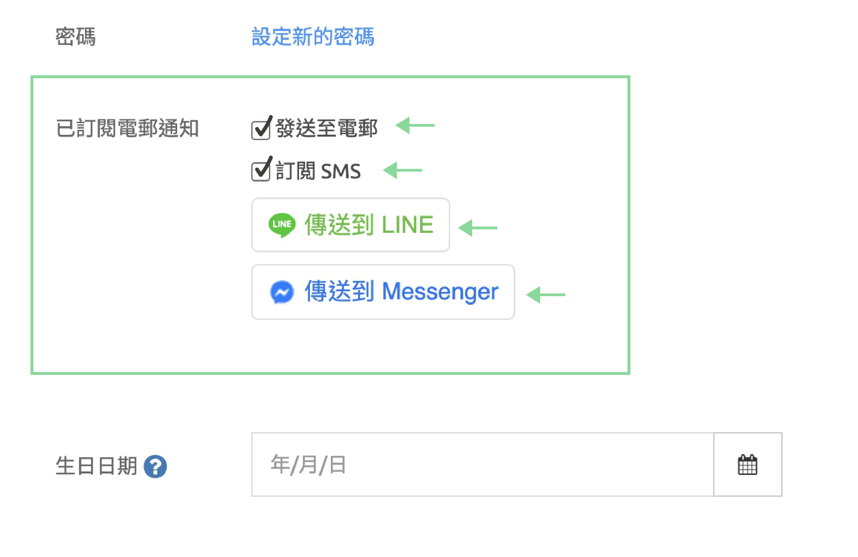Image resolution: width=858 pixels, height=557 pixels.
Task: Click the 訂閱 SMS label text
Action: 318,171
